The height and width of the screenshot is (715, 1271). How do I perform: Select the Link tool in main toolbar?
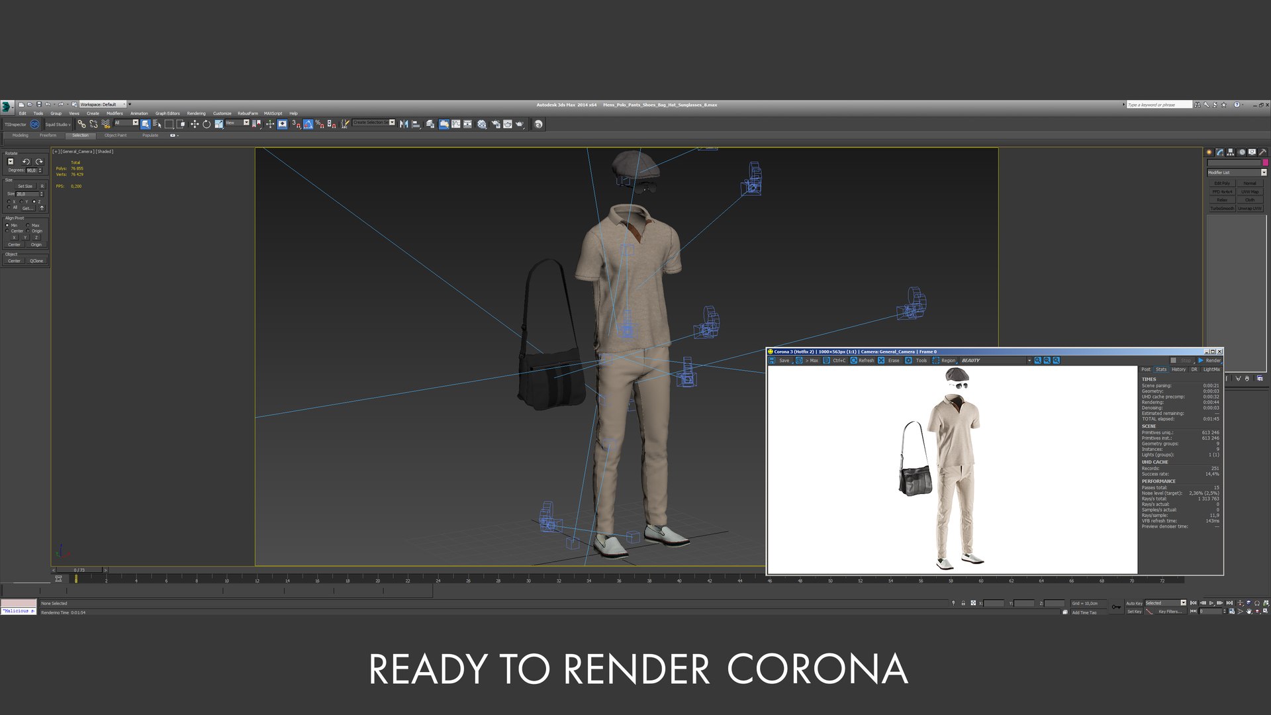pos(81,124)
